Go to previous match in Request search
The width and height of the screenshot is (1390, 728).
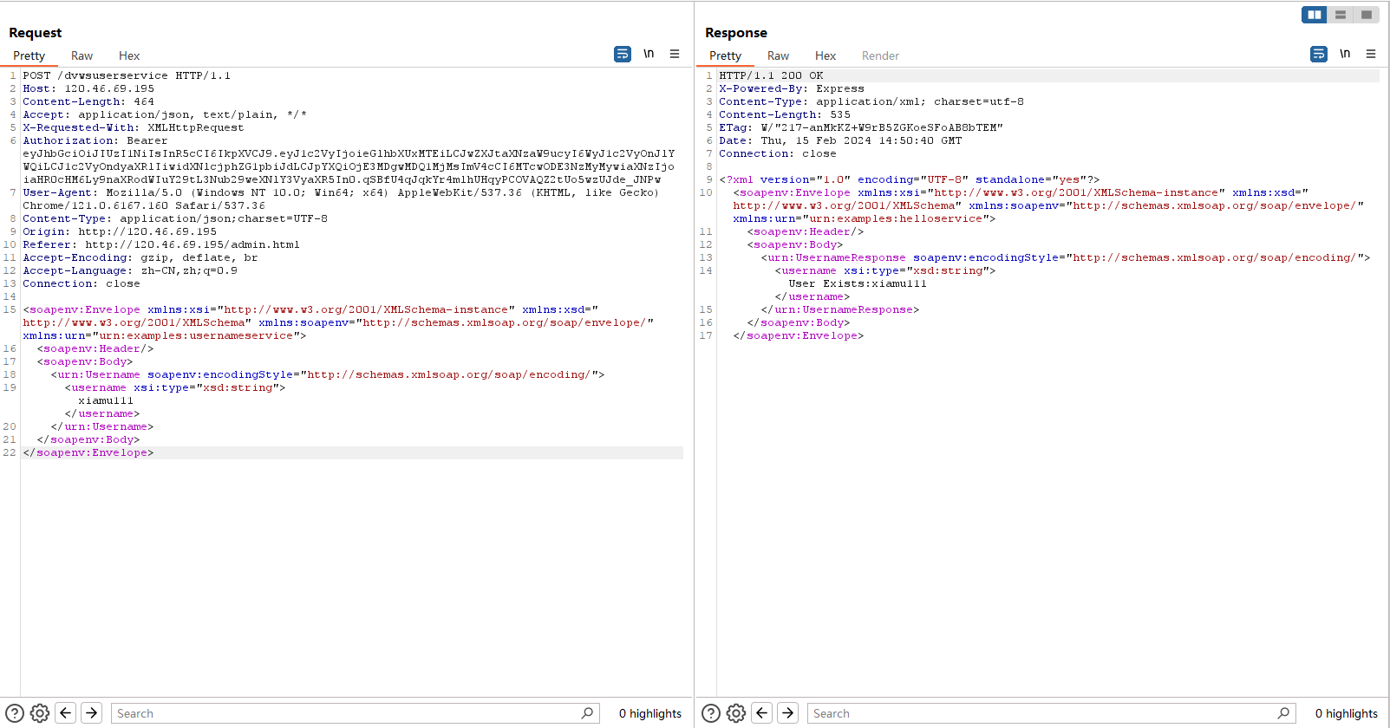click(66, 713)
